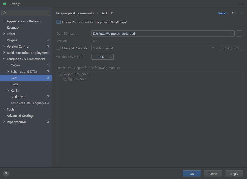Go forward with the right arrow icon
Image resolution: width=247 pixels, height=179 pixels.
coord(240,13)
